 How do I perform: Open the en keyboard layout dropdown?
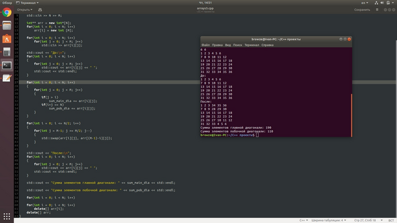point(365,2)
